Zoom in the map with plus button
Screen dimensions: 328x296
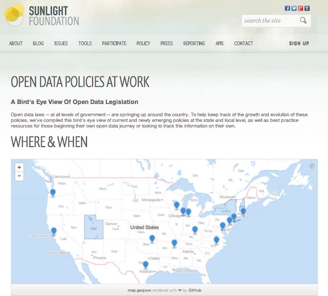click(x=19, y=168)
